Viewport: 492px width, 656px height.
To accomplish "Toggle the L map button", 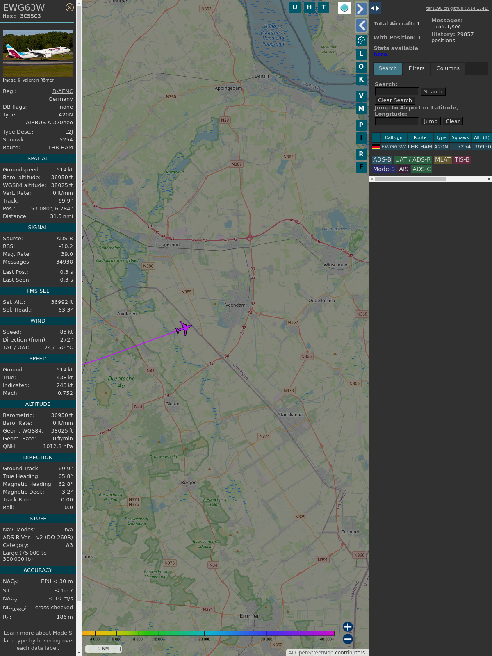I will 361,54.
